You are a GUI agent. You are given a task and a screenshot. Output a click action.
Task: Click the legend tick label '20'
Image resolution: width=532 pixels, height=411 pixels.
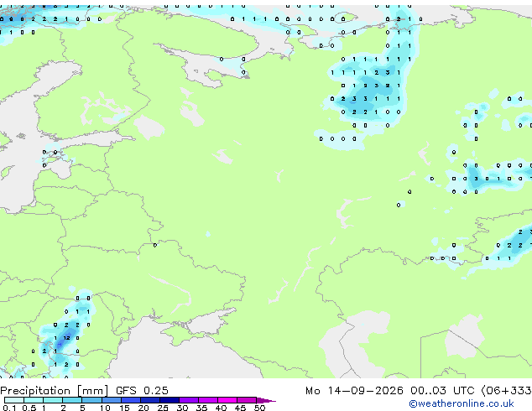click(143, 408)
